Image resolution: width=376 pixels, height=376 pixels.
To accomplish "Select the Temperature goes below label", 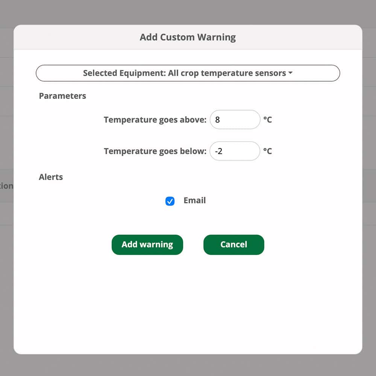I will pyautogui.click(x=155, y=151).
